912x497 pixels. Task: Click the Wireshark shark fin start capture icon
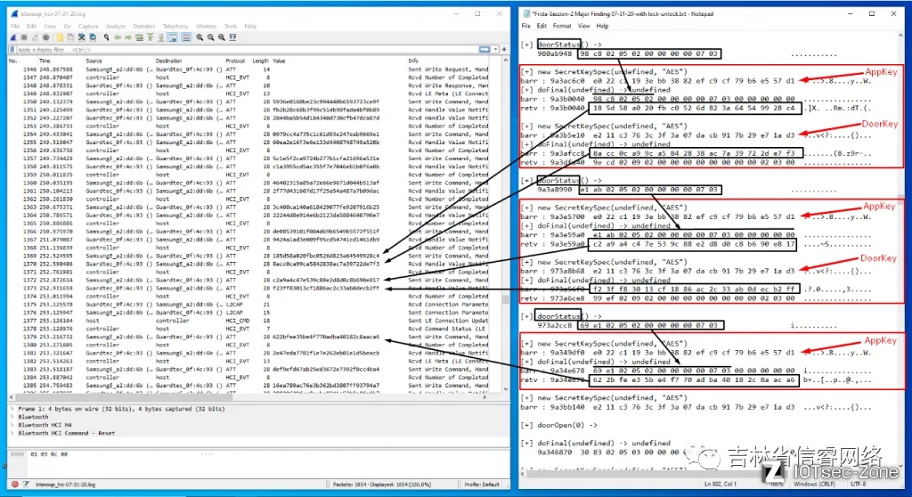15,38
